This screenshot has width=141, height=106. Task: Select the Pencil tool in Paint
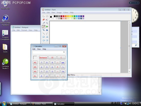point(44,26)
